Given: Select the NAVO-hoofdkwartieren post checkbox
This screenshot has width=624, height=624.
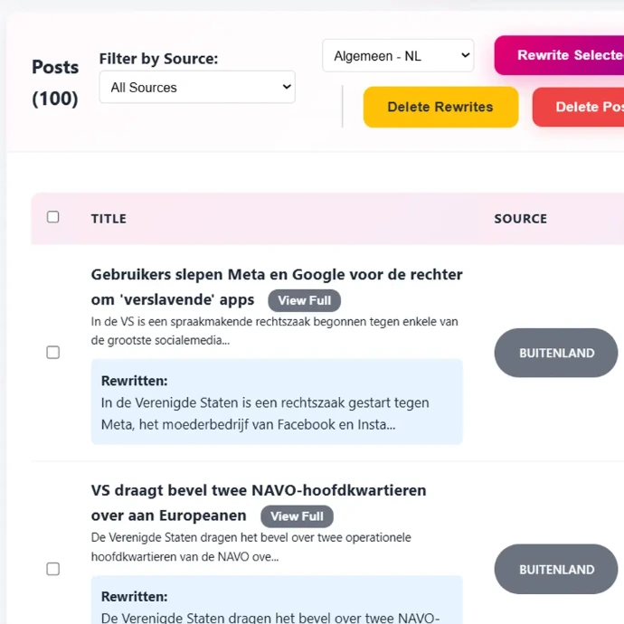Looking at the screenshot, I should (53, 569).
